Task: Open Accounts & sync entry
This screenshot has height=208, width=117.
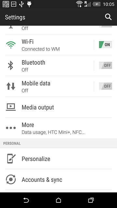Action: point(58,179)
